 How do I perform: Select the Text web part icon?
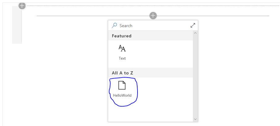click(x=122, y=48)
